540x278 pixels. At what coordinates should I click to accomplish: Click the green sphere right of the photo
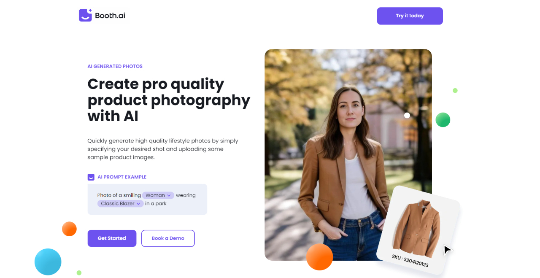(443, 120)
